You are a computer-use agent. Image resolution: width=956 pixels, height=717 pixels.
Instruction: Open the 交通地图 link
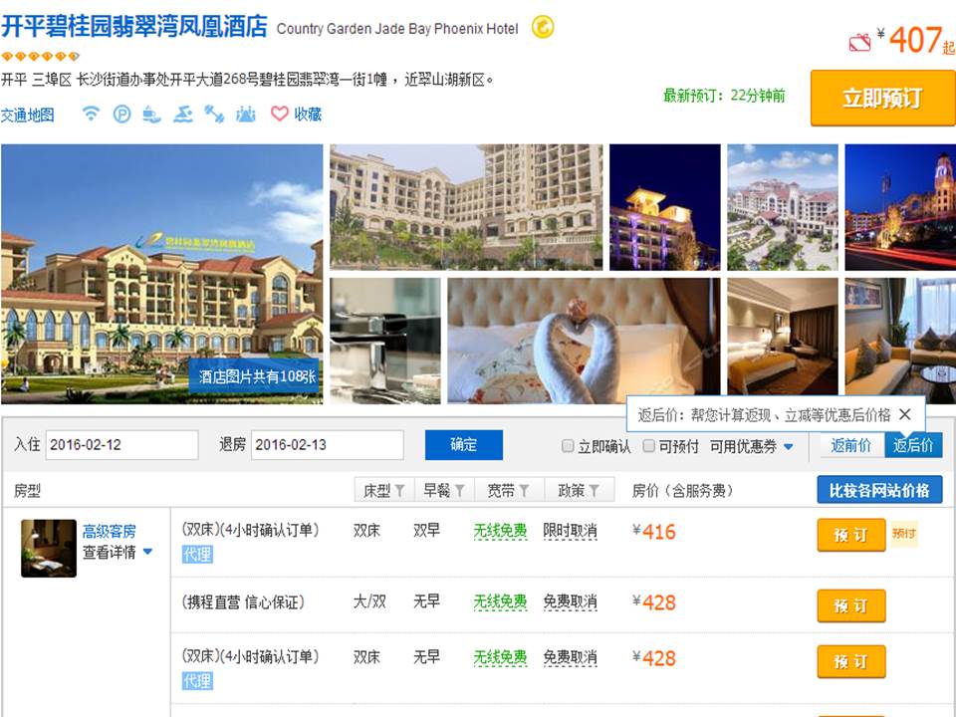[28, 115]
